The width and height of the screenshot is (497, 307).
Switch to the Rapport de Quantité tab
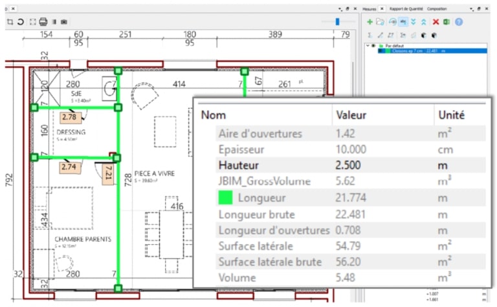(406, 9)
